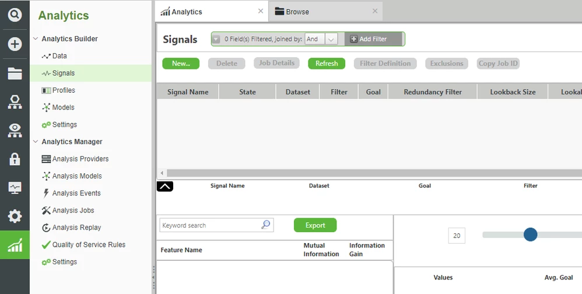582x294 pixels.
Task: Click the Information Gain column header
Action: tap(367, 250)
